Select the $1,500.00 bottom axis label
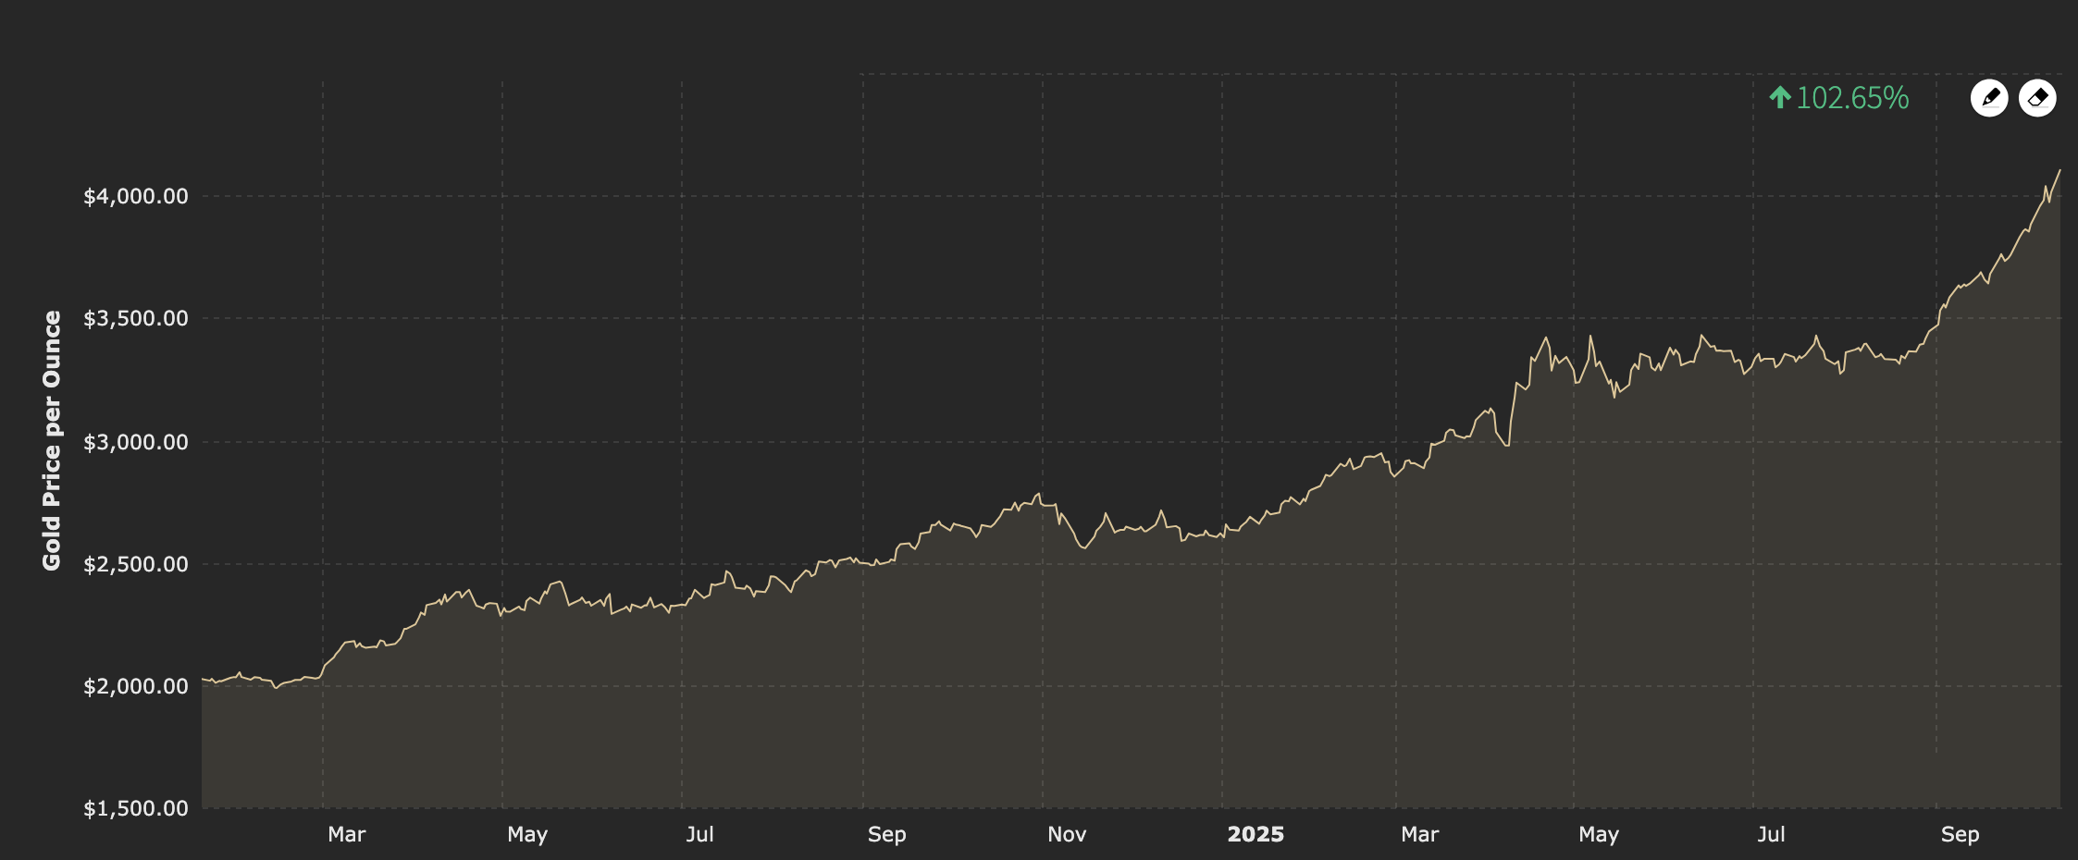 (136, 808)
